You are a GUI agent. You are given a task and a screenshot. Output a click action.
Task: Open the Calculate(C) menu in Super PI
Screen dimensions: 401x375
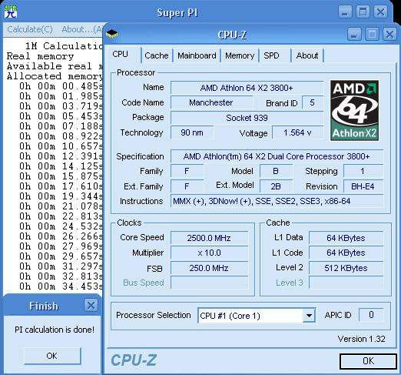(x=30, y=29)
